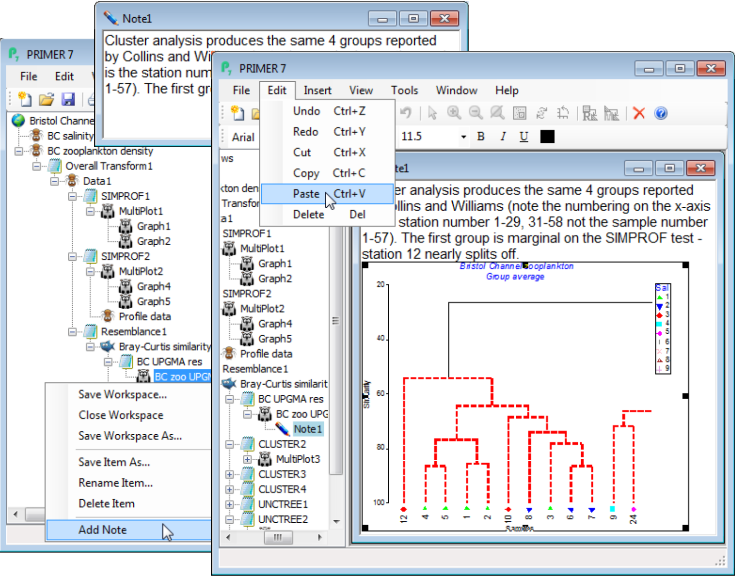Image resolution: width=739 pixels, height=579 pixels.
Task: Click save disk icon in back window
Action: (x=68, y=99)
